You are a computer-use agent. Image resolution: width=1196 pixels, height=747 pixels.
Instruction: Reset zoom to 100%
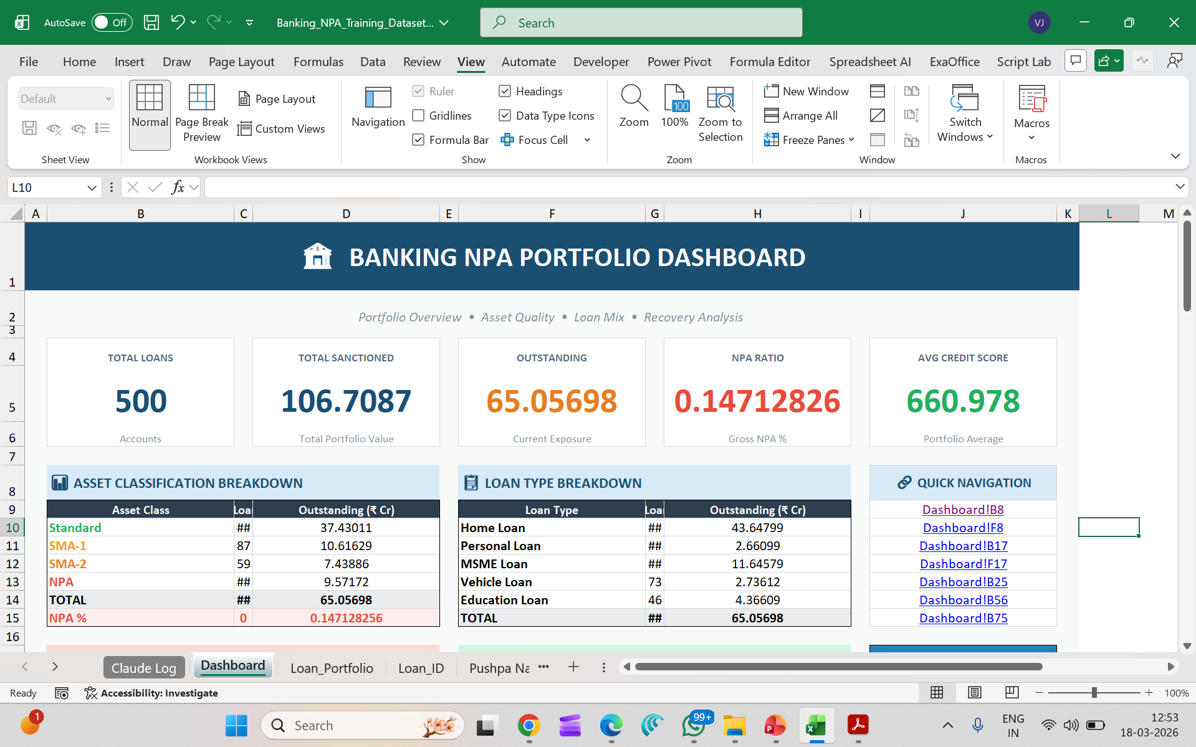pos(674,106)
